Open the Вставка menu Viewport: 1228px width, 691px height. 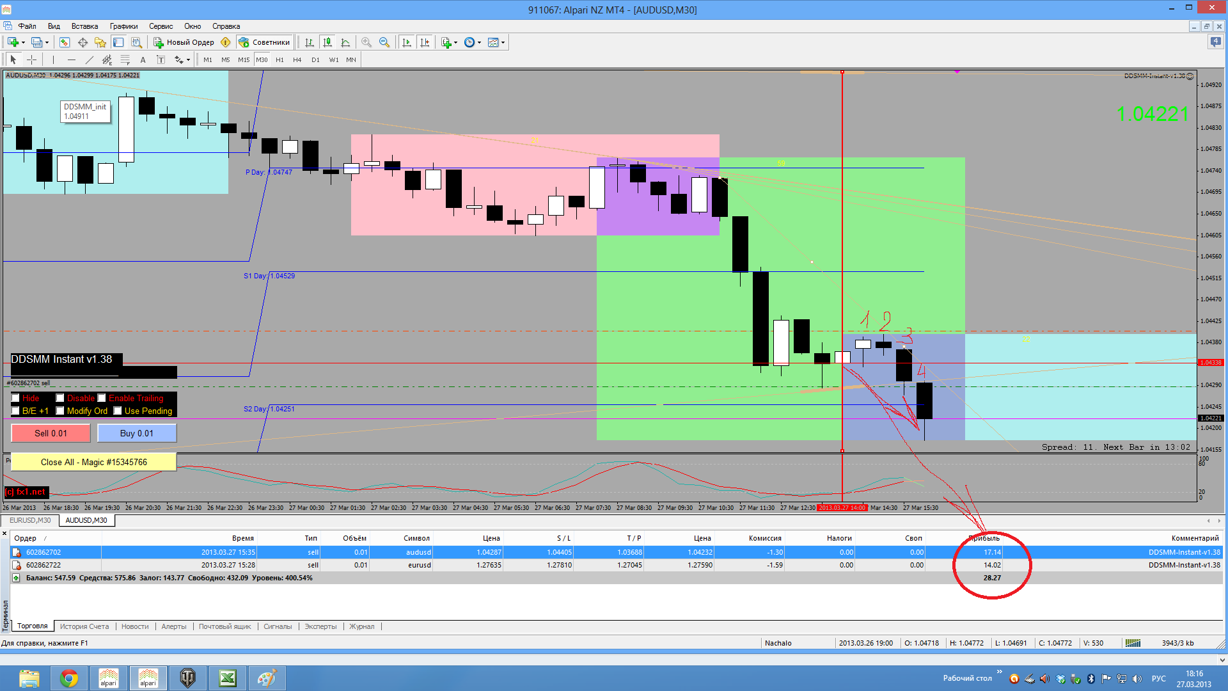coord(84,26)
